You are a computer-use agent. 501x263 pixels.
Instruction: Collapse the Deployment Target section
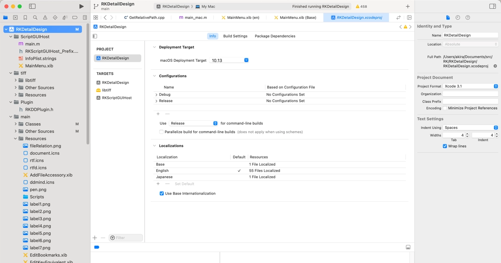point(154,47)
